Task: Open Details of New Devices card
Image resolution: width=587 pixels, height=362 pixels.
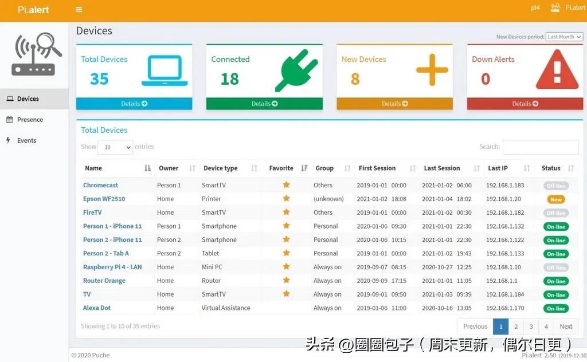Action: [x=394, y=104]
